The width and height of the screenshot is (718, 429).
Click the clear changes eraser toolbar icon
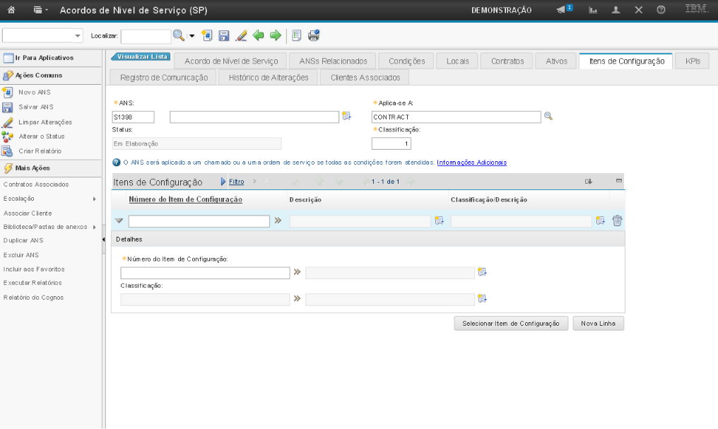coord(241,35)
